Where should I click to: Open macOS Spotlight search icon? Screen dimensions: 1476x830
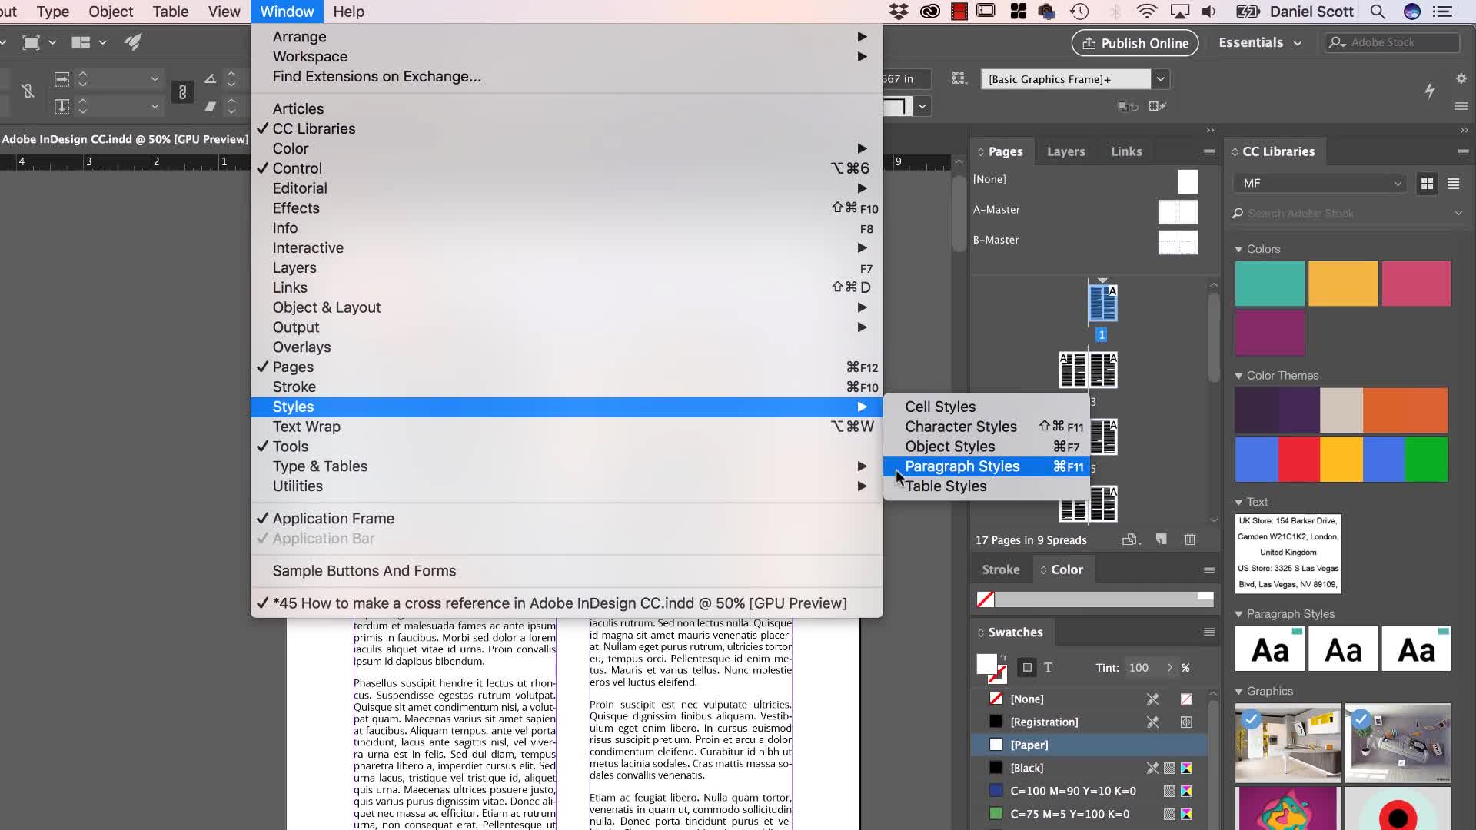[1378, 12]
